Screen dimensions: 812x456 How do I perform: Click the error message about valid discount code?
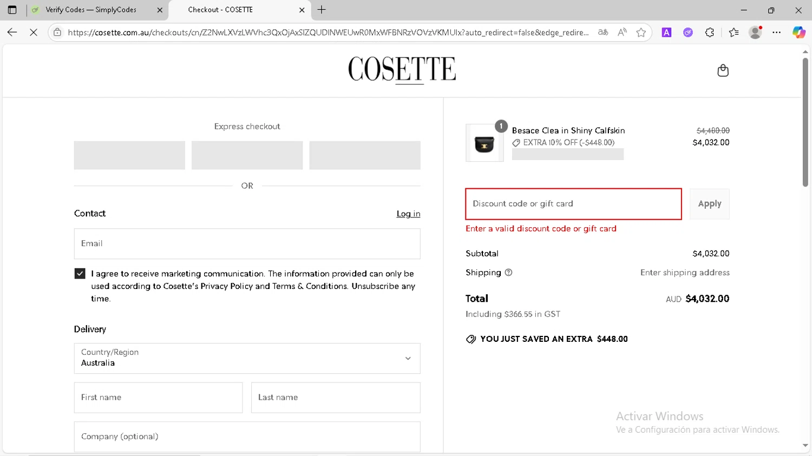tap(541, 229)
